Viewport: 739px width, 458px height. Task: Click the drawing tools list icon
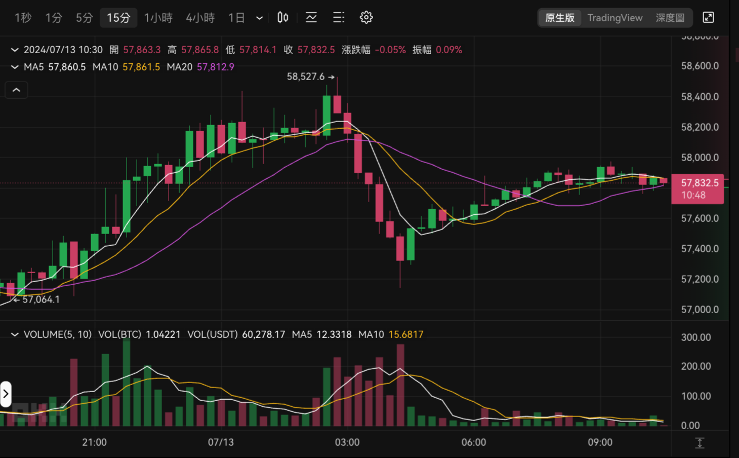click(339, 18)
